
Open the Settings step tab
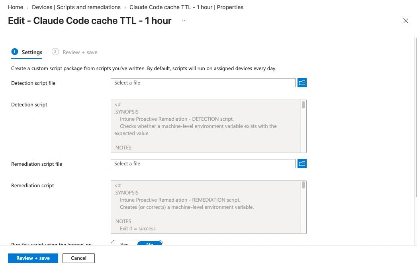click(27, 52)
